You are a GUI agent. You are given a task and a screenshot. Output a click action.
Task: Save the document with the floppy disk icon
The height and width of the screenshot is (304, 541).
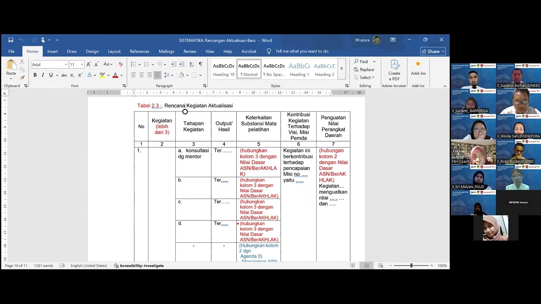(x=11, y=40)
